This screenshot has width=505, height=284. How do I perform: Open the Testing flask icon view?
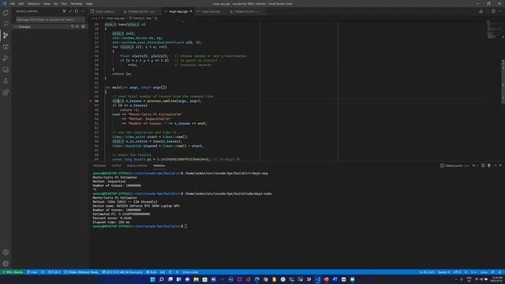[x=6, y=81]
